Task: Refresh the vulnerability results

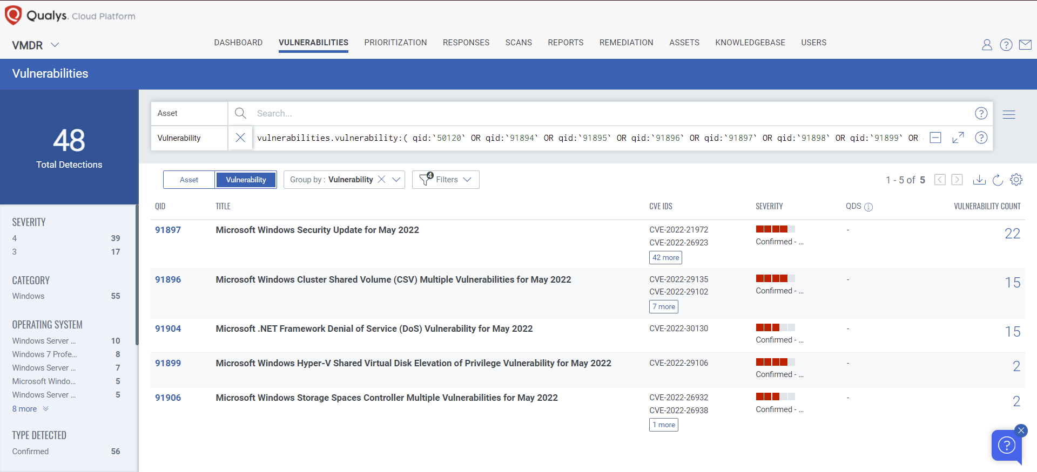Action: click(998, 180)
